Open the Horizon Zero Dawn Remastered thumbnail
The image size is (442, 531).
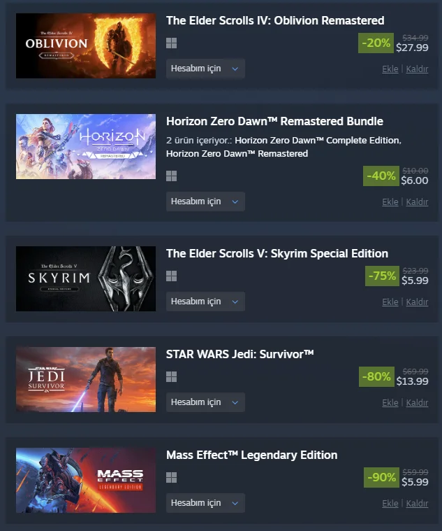point(86,146)
